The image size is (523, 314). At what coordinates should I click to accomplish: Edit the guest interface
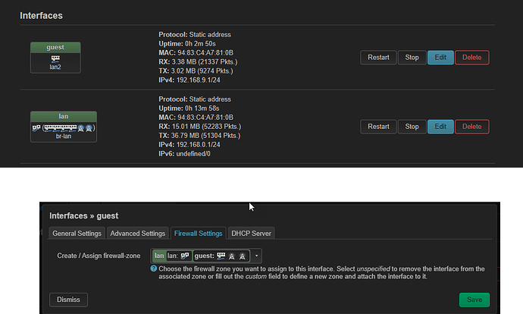pyautogui.click(x=440, y=58)
